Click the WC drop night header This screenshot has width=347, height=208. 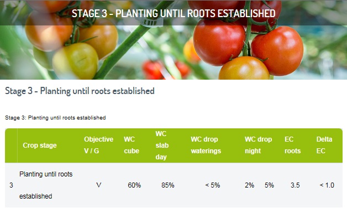point(258,145)
